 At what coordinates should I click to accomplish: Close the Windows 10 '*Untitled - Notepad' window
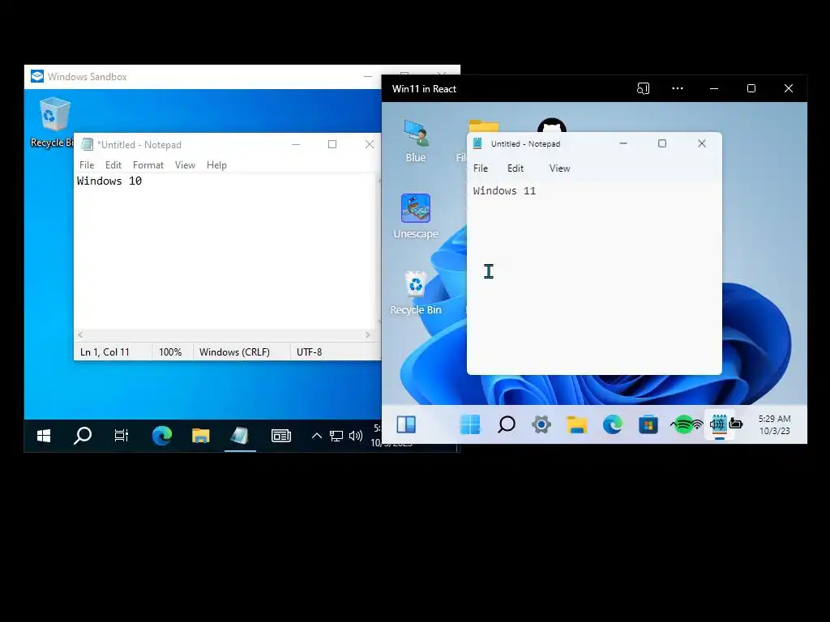tap(370, 144)
